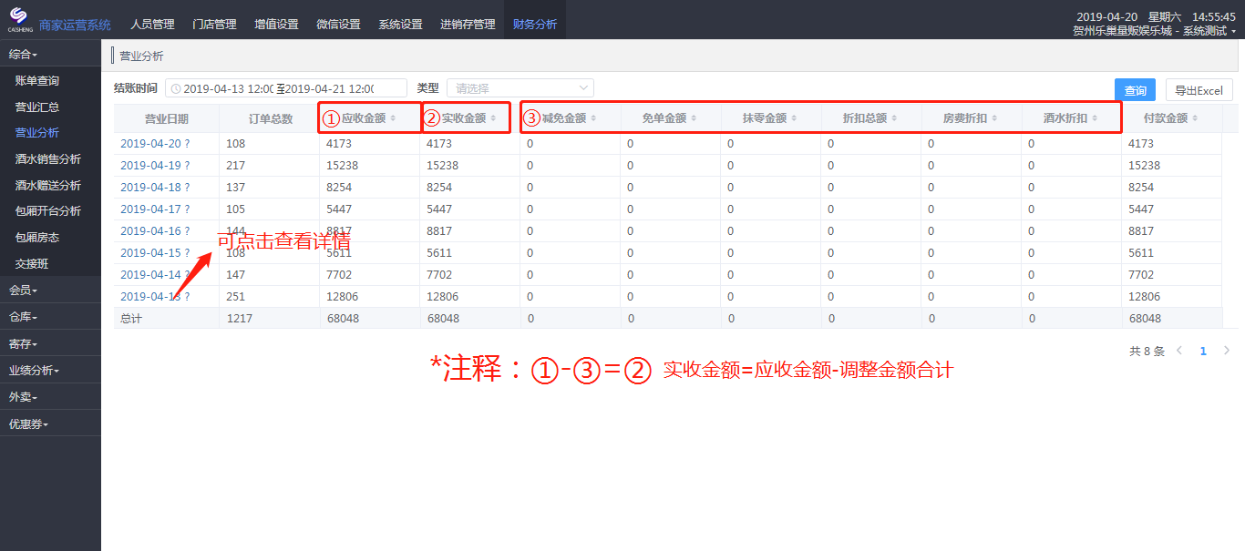1245x551 pixels.
Task: Sort by 实收金额 column
Action: pos(493,118)
